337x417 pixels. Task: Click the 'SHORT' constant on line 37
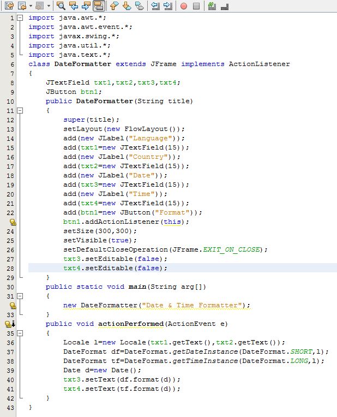[301, 352]
